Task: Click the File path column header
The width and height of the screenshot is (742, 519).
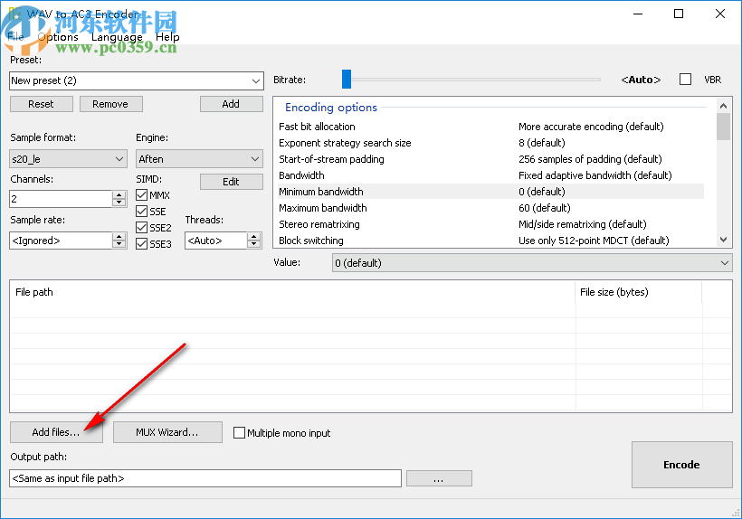Action: coord(292,292)
